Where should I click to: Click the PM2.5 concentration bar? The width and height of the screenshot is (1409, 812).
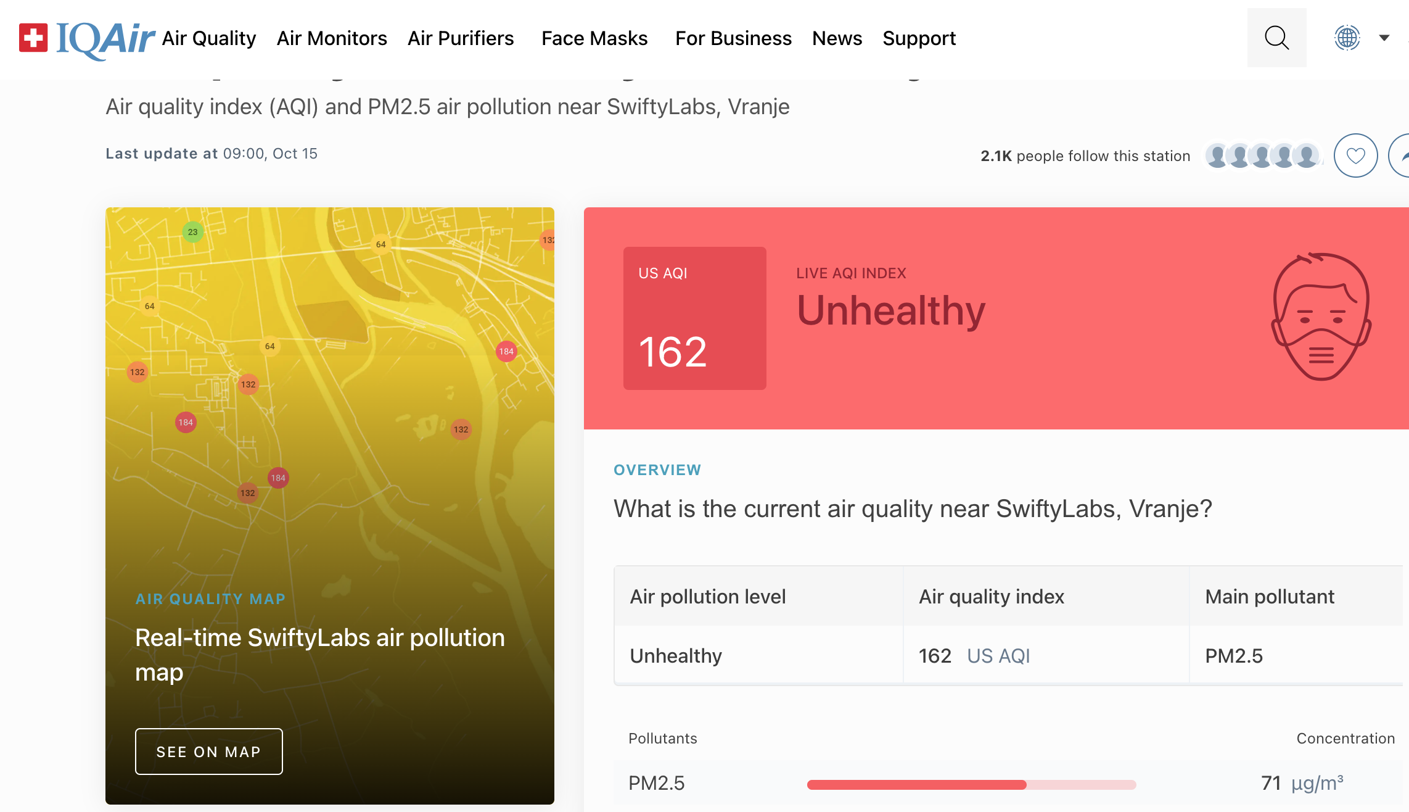[x=971, y=785]
